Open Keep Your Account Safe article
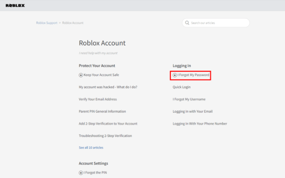This screenshot has height=178, width=285. coord(101,75)
